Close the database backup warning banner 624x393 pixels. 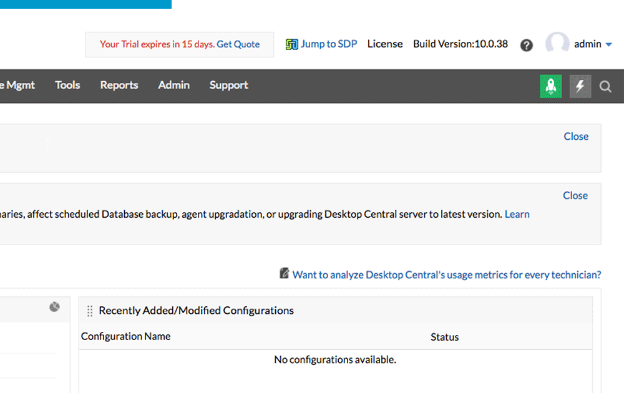[x=575, y=195]
